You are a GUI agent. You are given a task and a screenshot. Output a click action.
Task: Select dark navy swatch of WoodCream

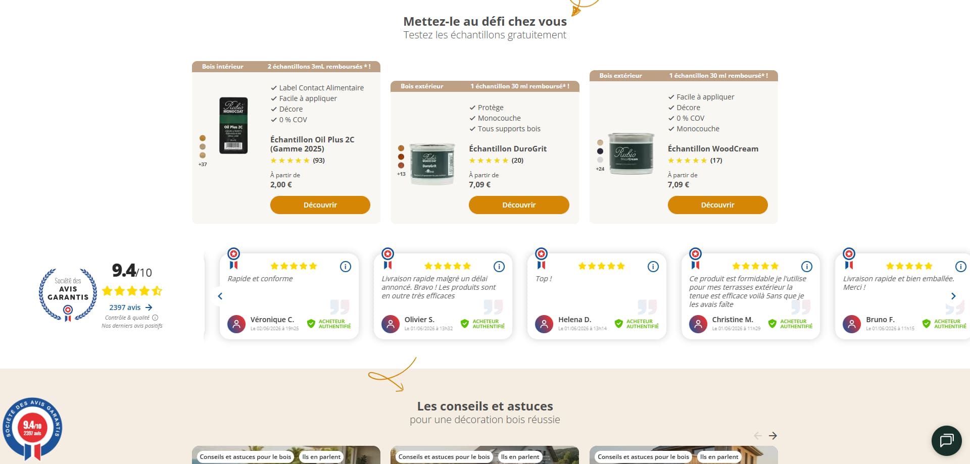600,151
